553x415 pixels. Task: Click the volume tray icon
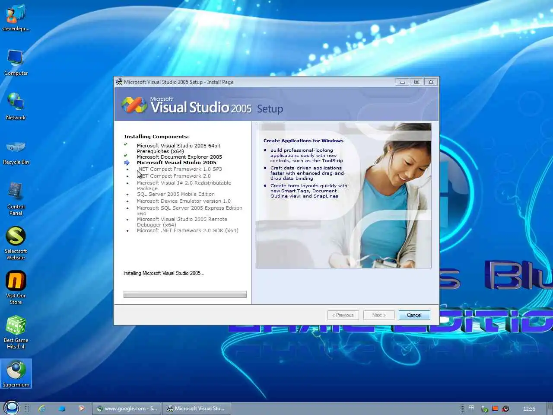click(505, 409)
